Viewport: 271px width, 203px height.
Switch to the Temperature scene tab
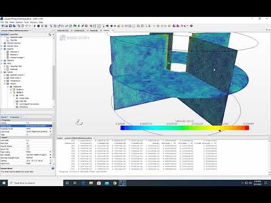coord(79,30)
